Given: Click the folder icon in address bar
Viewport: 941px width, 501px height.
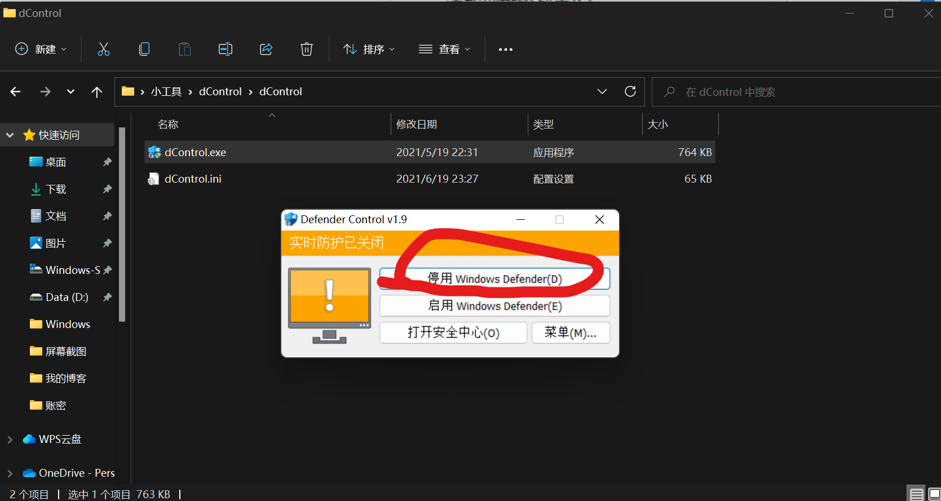Looking at the screenshot, I should coord(128,91).
